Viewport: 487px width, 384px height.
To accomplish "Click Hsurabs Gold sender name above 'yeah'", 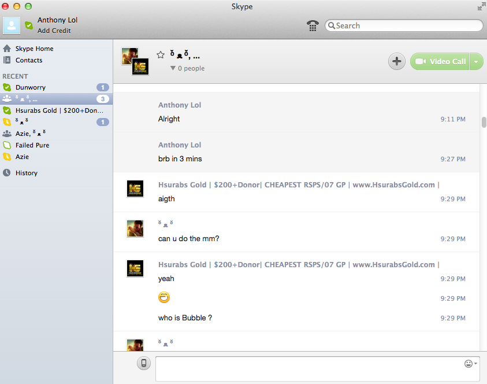I will [299, 265].
